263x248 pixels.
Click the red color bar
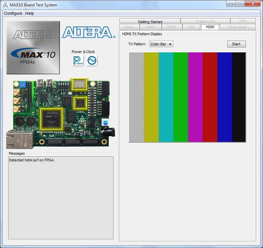[210, 97]
